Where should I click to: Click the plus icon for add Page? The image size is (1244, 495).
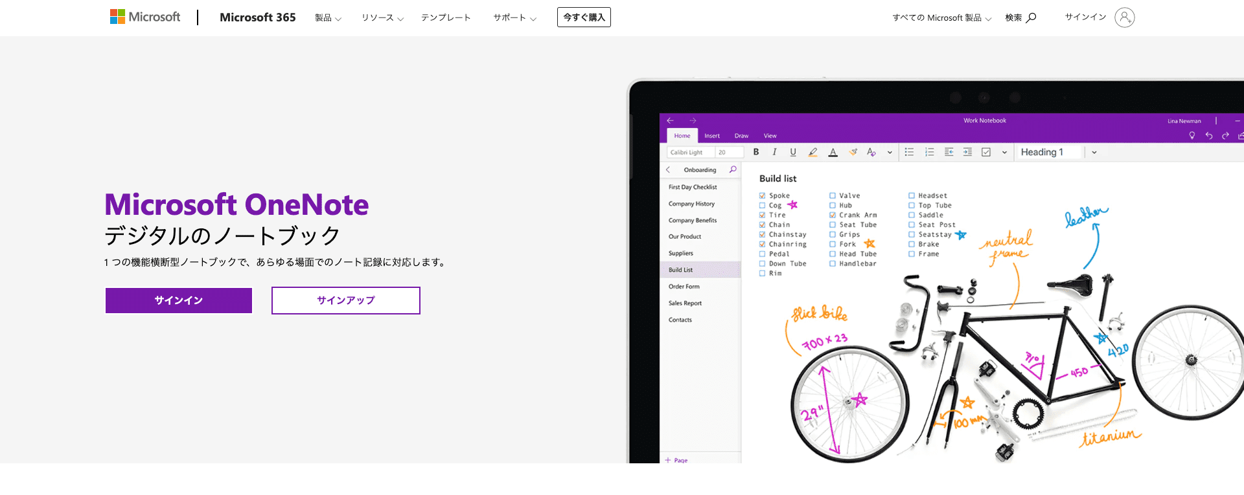click(x=668, y=460)
